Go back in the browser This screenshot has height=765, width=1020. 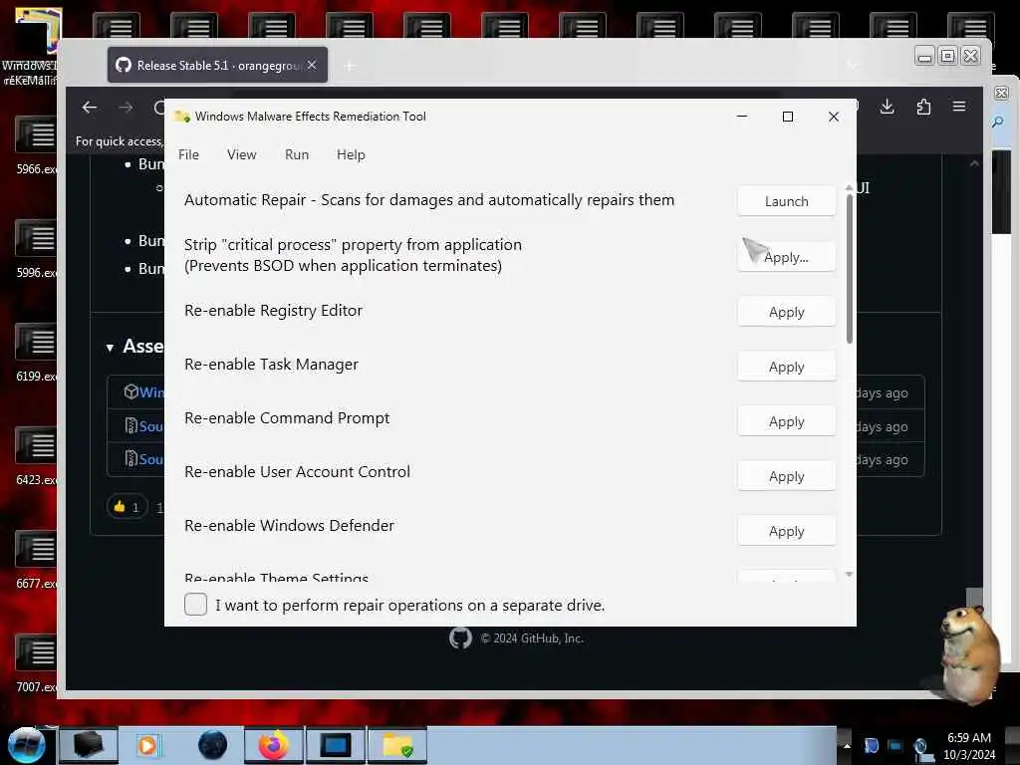(90, 108)
